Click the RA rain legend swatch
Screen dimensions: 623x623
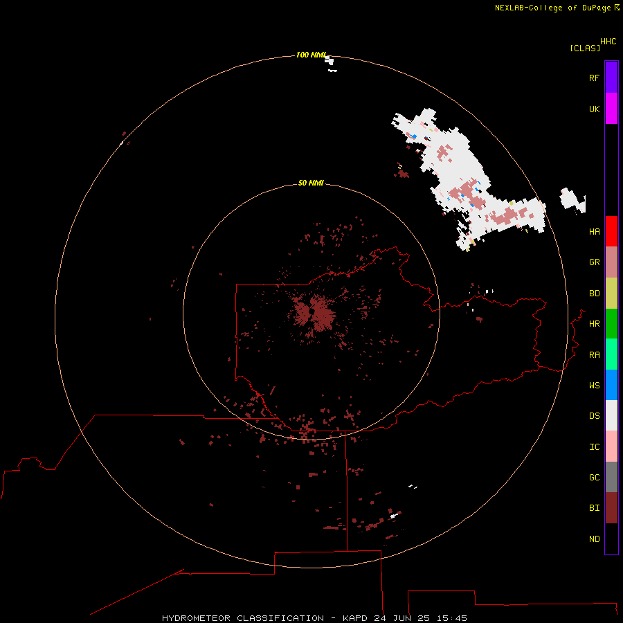[611, 354]
